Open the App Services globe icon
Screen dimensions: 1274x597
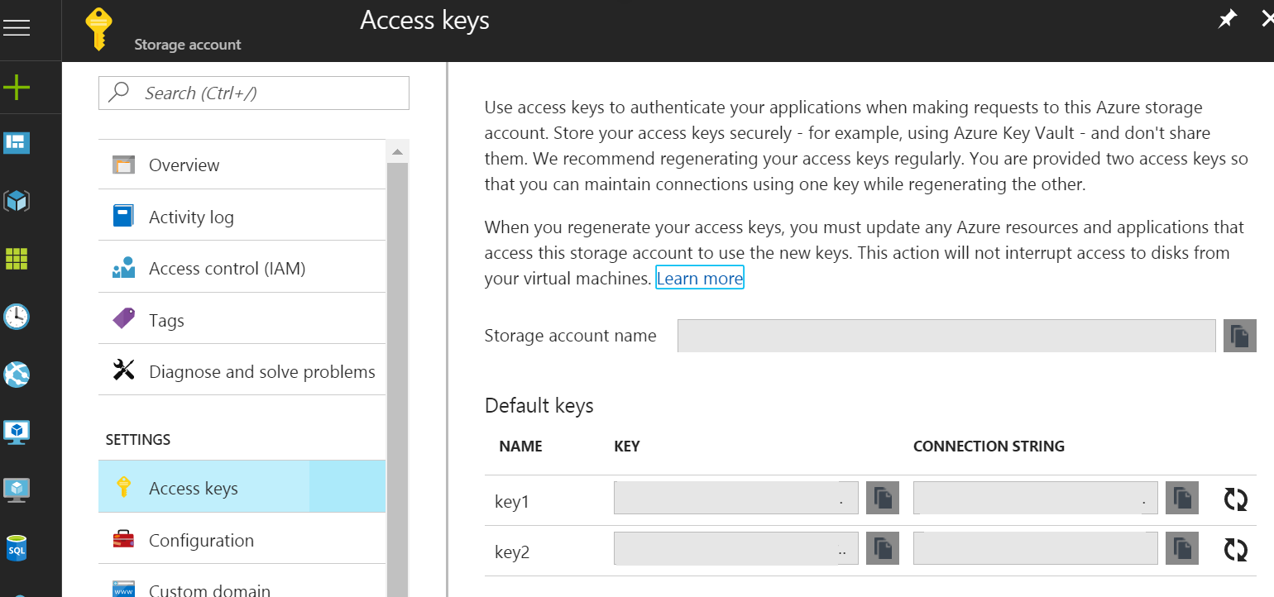pos(17,374)
